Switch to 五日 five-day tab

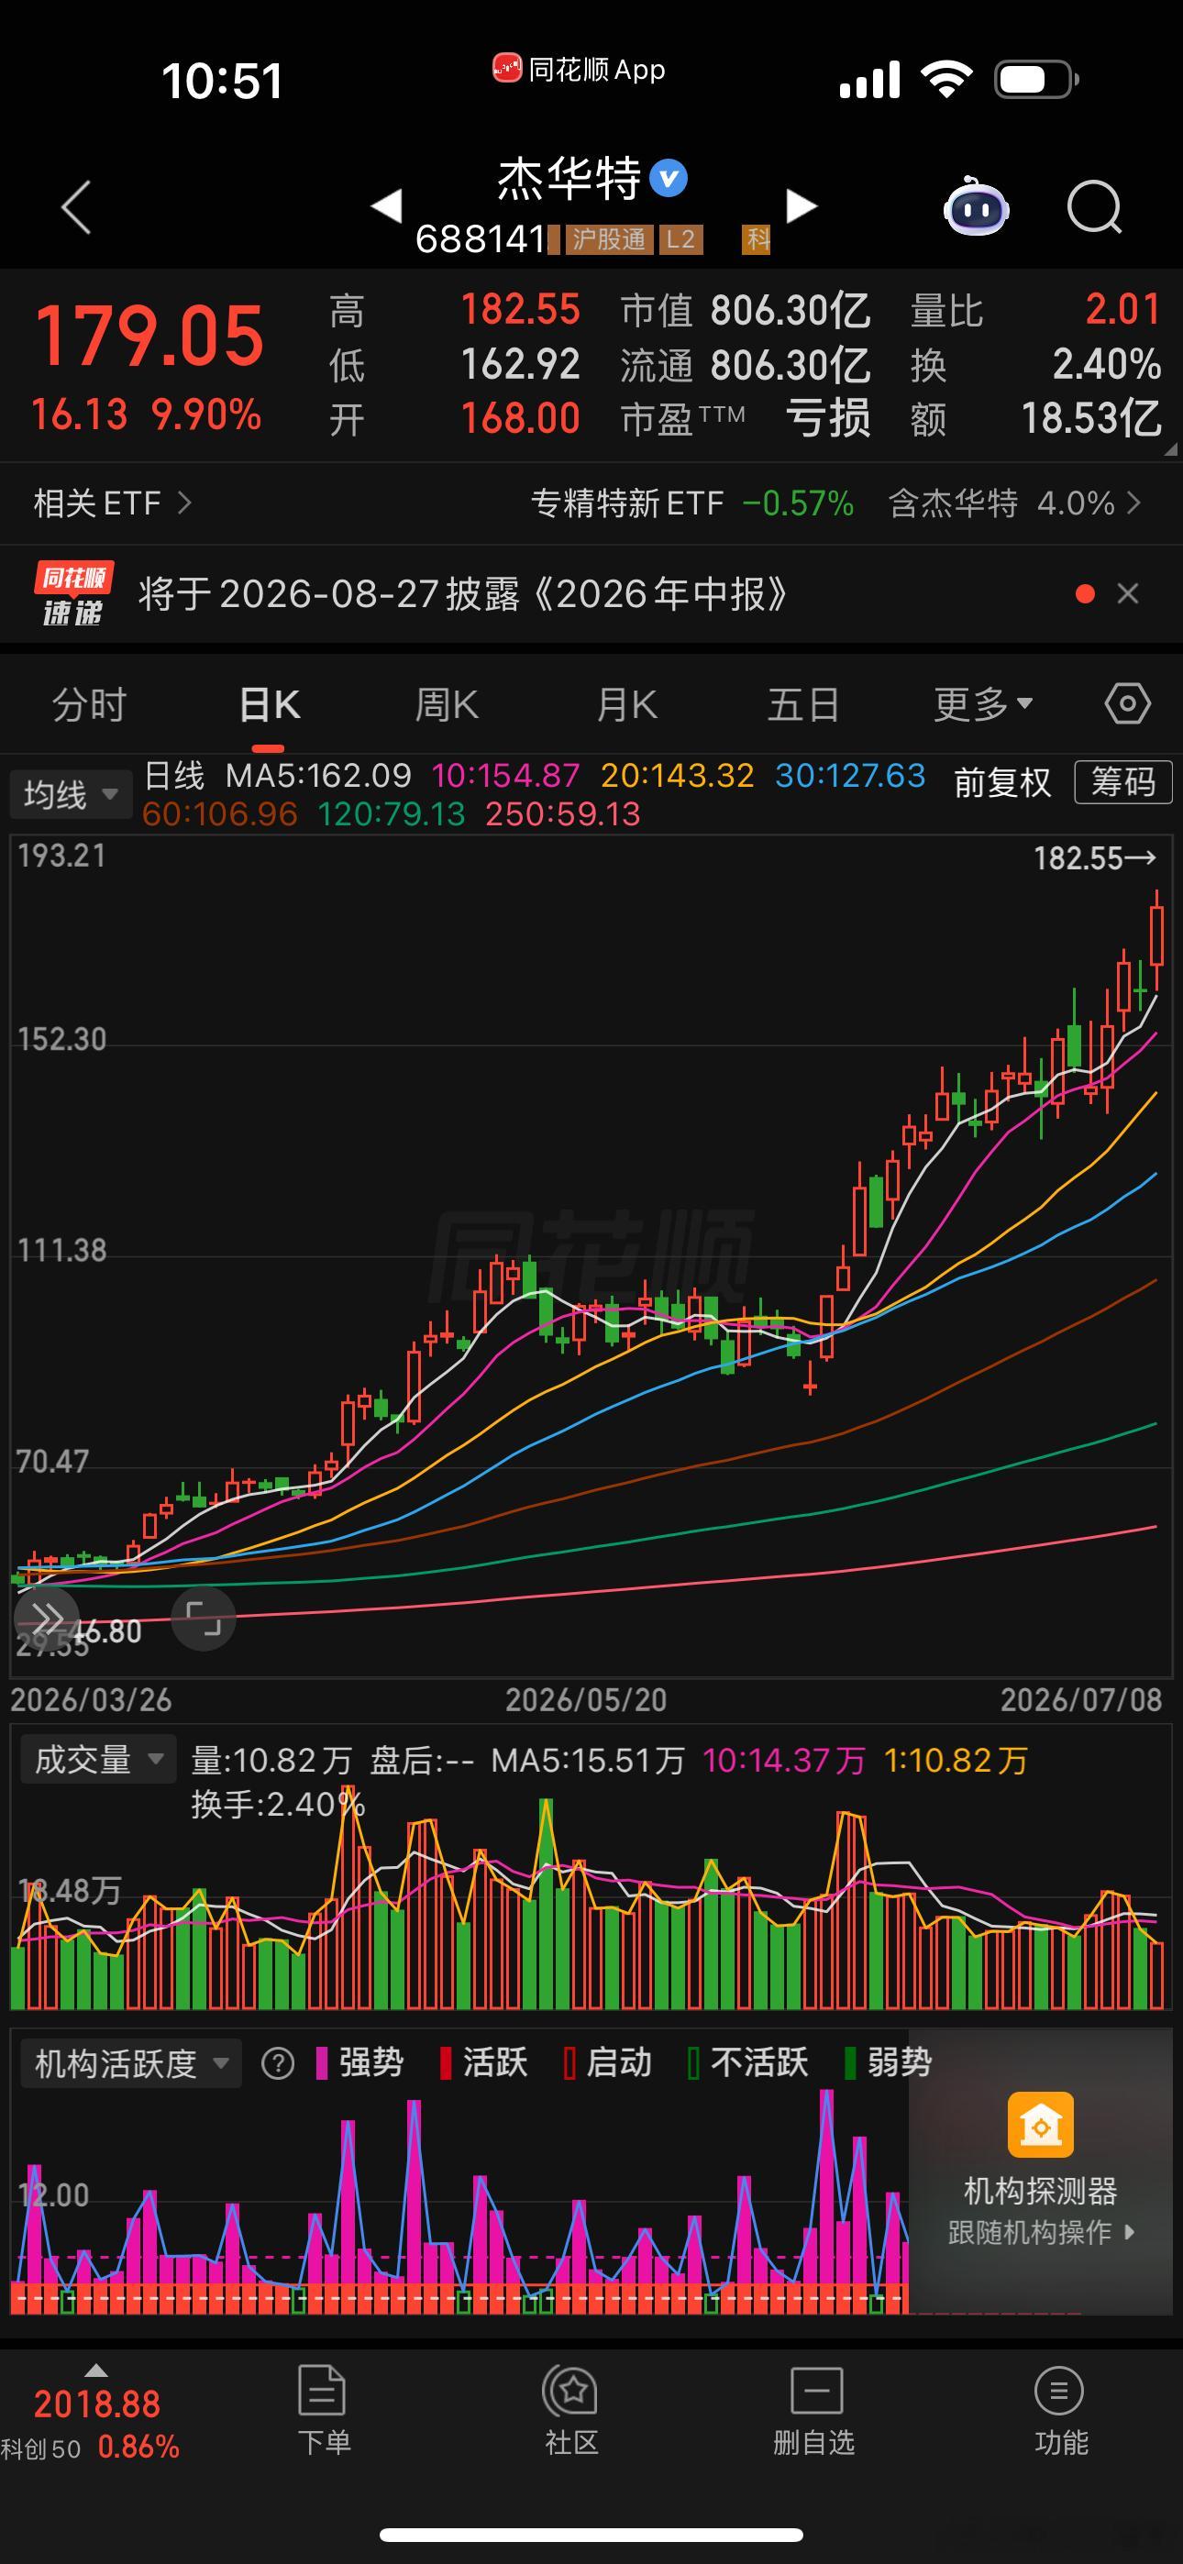(x=802, y=704)
